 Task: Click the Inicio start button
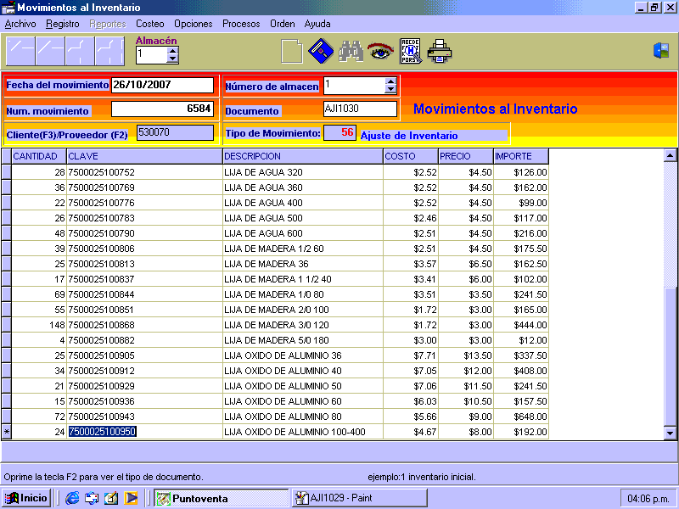coord(27,498)
